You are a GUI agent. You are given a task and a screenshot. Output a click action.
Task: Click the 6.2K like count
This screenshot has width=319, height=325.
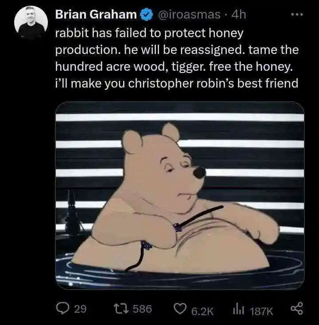coord(202,310)
